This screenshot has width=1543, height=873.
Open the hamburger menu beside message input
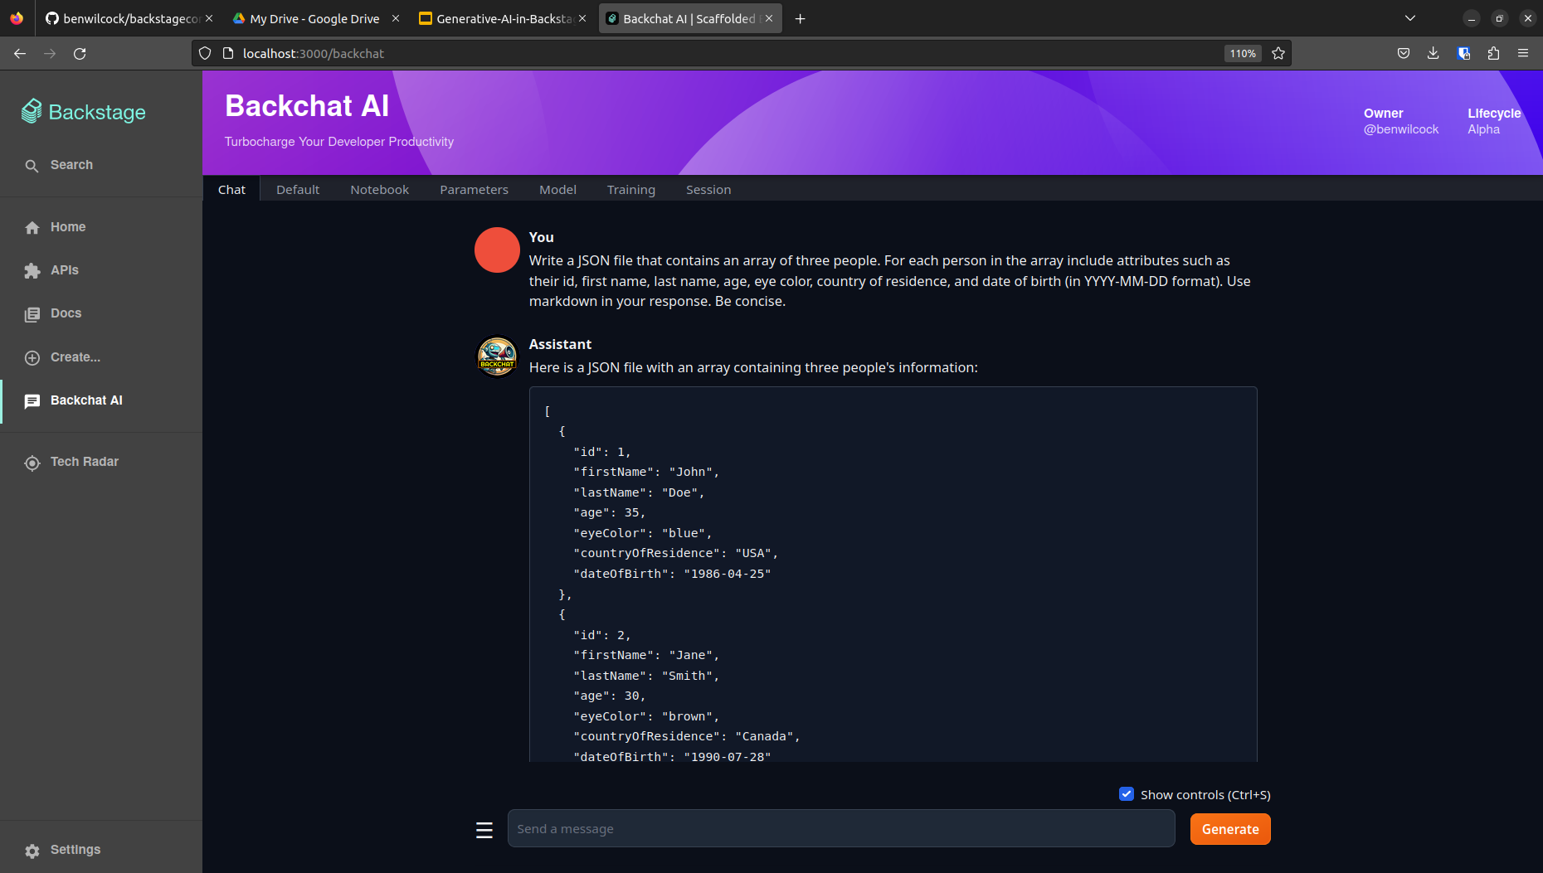pos(484,830)
